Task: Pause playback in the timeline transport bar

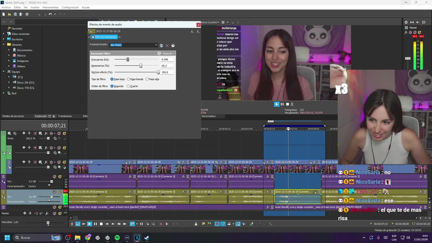Action: [95, 224]
